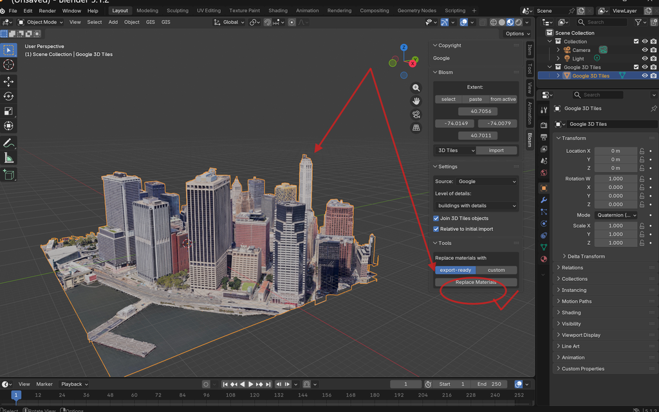The image size is (659, 412).
Task: Select the Rotate tool
Action: click(x=8, y=96)
